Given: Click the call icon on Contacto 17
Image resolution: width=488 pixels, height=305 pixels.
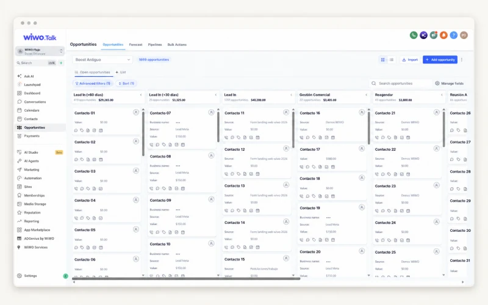Looking at the screenshot, I should [x=301, y=167].
